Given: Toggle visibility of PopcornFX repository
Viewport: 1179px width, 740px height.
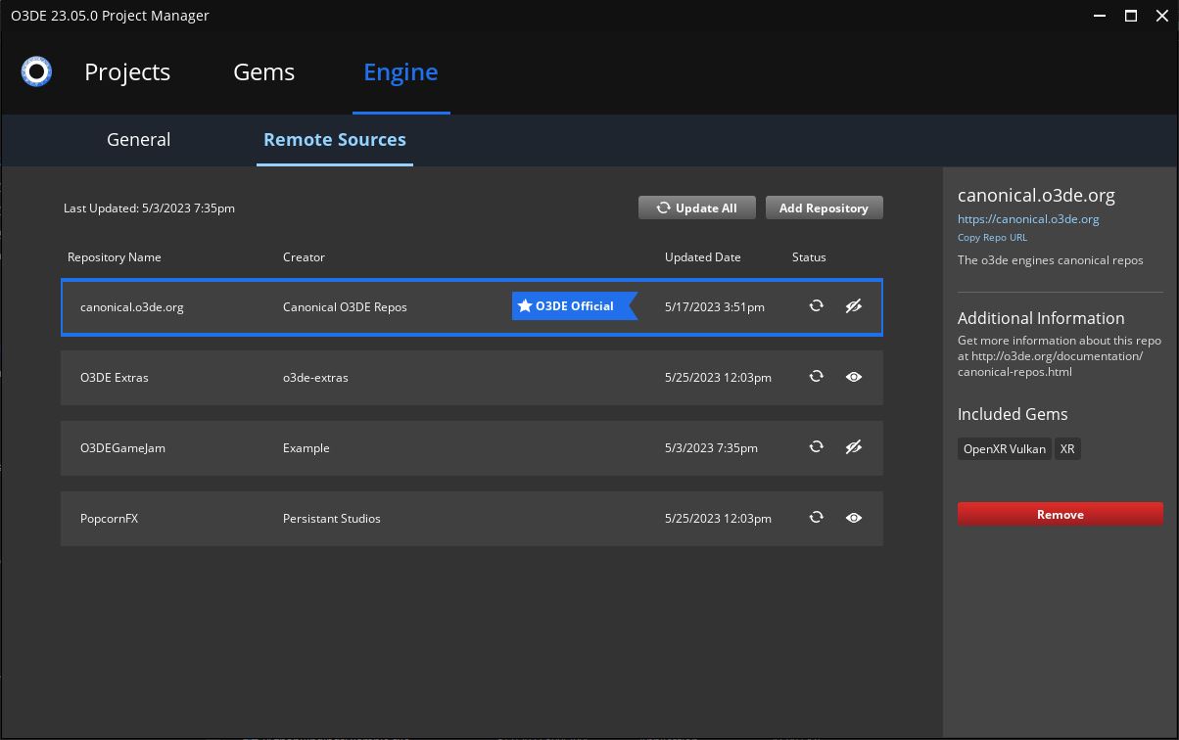Looking at the screenshot, I should pos(853,518).
